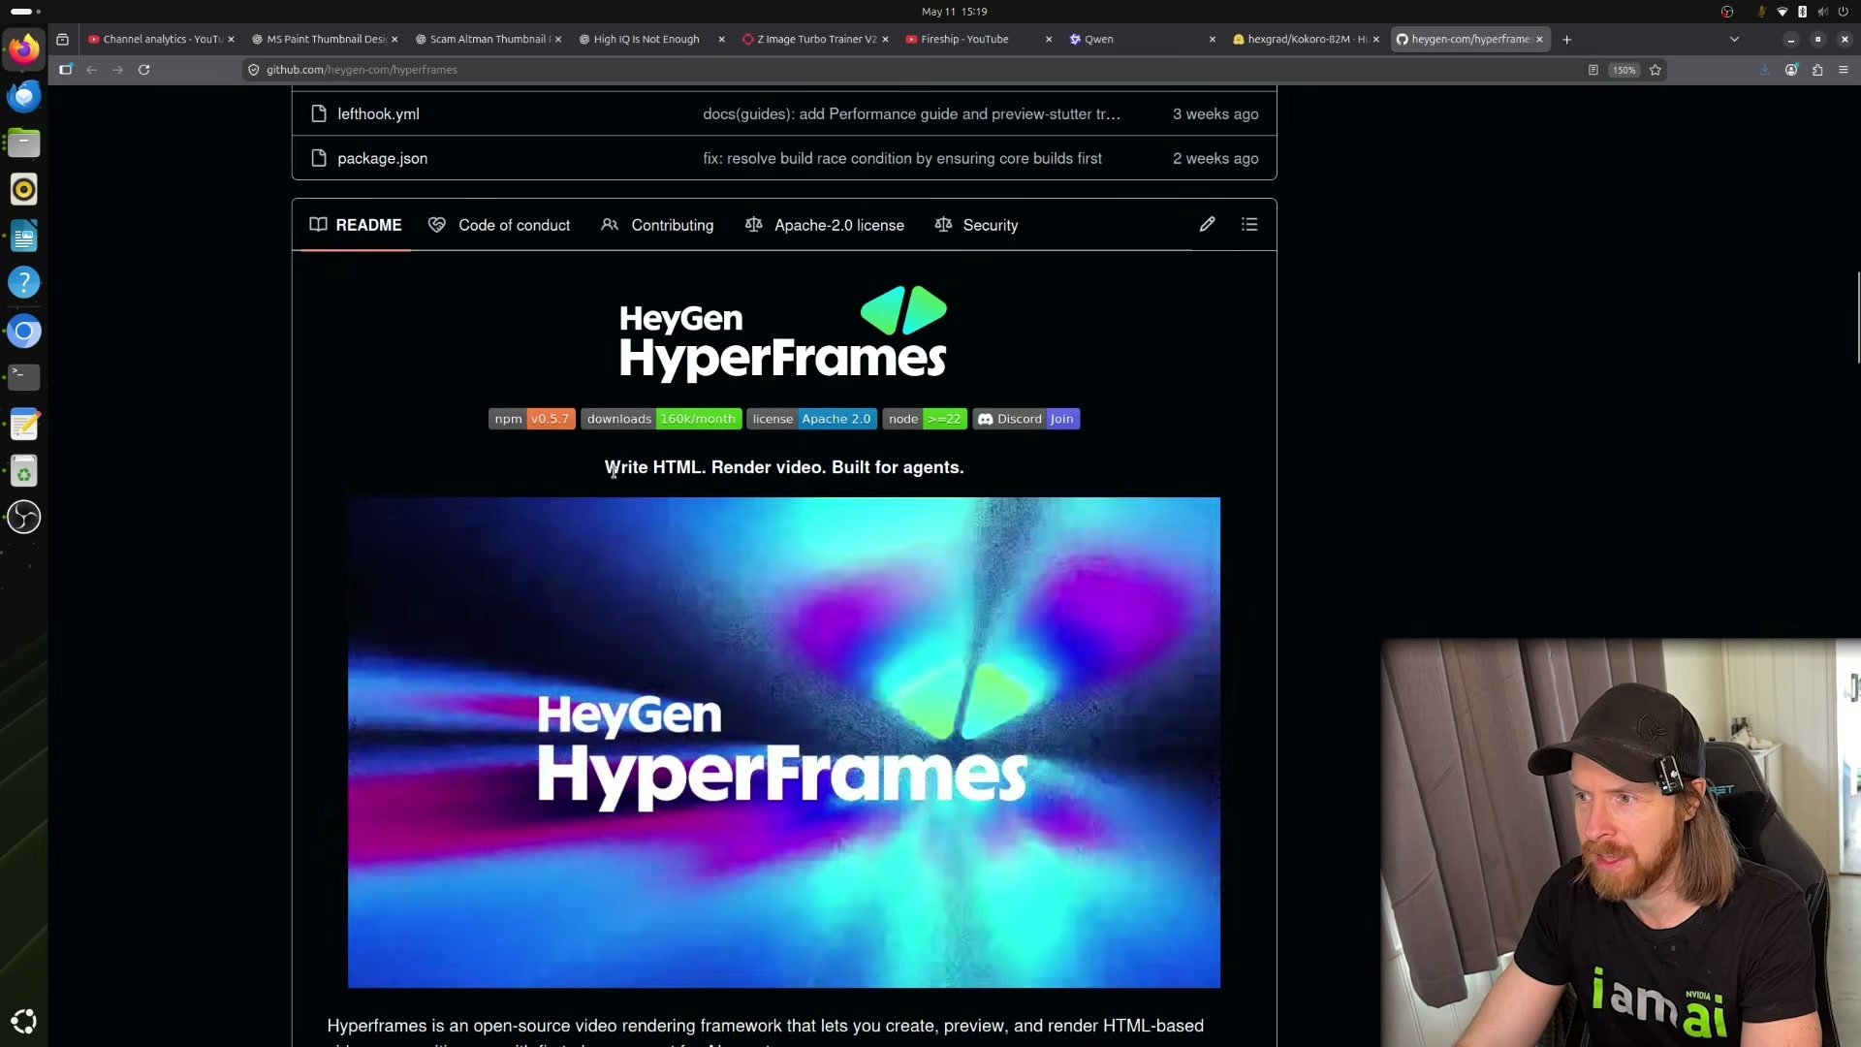Open the README outline list icon
Viewport: 1861px width, 1047px height.
click(x=1249, y=225)
